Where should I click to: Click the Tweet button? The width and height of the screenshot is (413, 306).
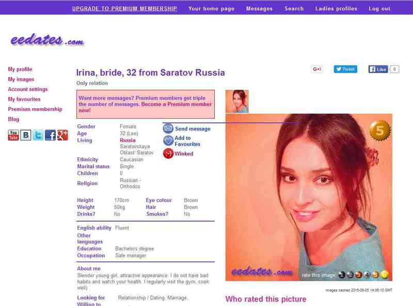pos(345,69)
